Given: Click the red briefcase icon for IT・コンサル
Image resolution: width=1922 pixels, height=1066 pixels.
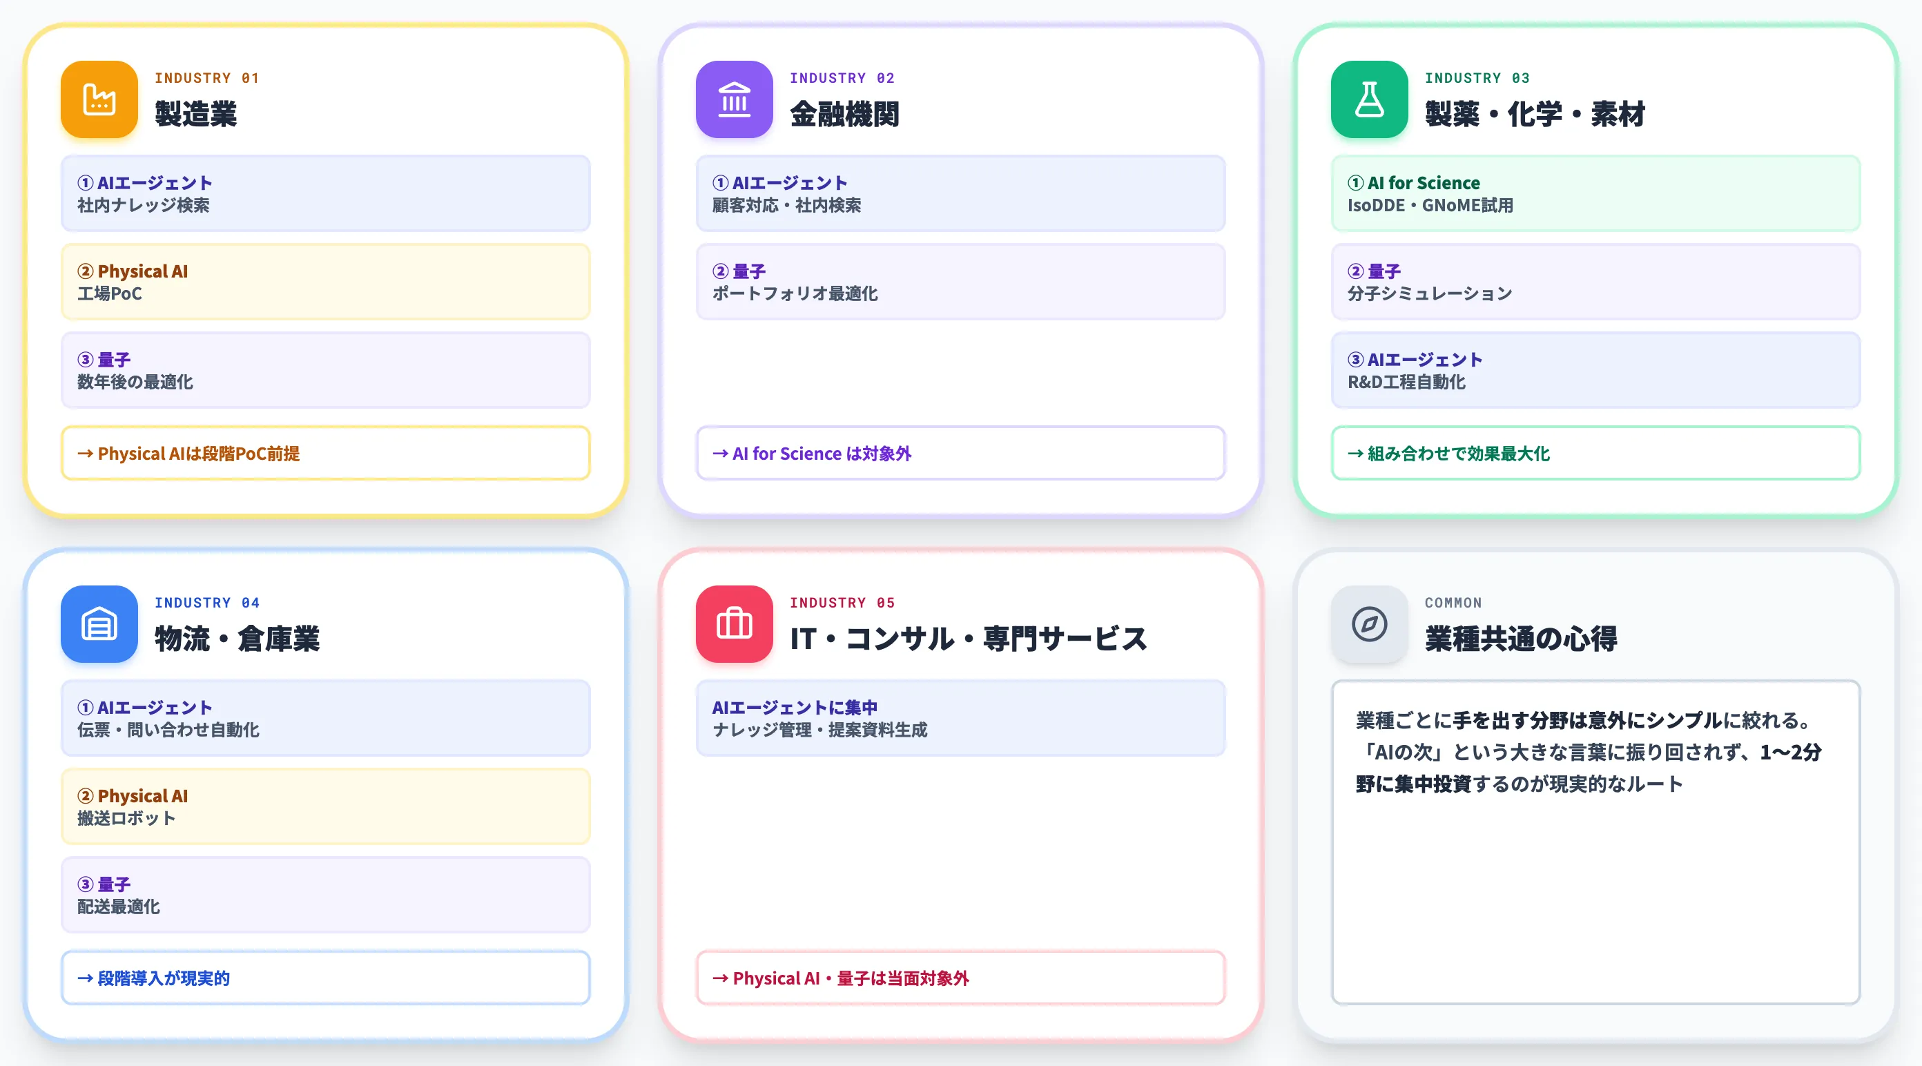Looking at the screenshot, I should coord(734,623).
